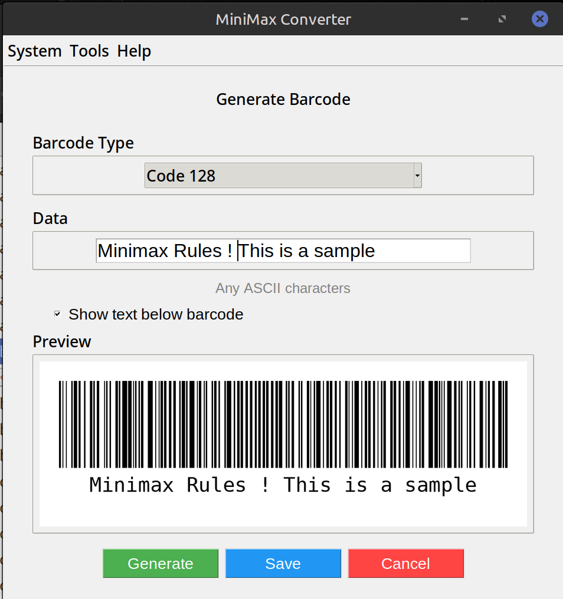Minimize the MiniMax Converter window
This screenshot has height=599, width=563.
(x=464, y=19)
